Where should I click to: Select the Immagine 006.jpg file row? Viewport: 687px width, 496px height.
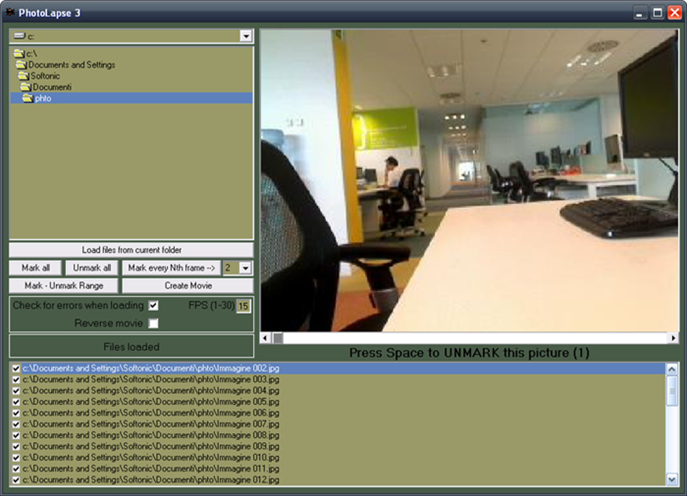pos(338,413)
